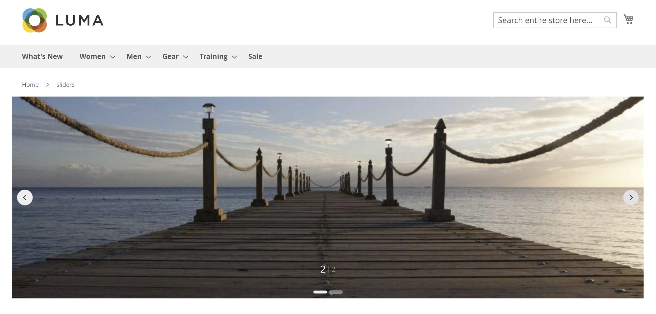Click the Home breadcrumb link

click(x=30, y=84)
